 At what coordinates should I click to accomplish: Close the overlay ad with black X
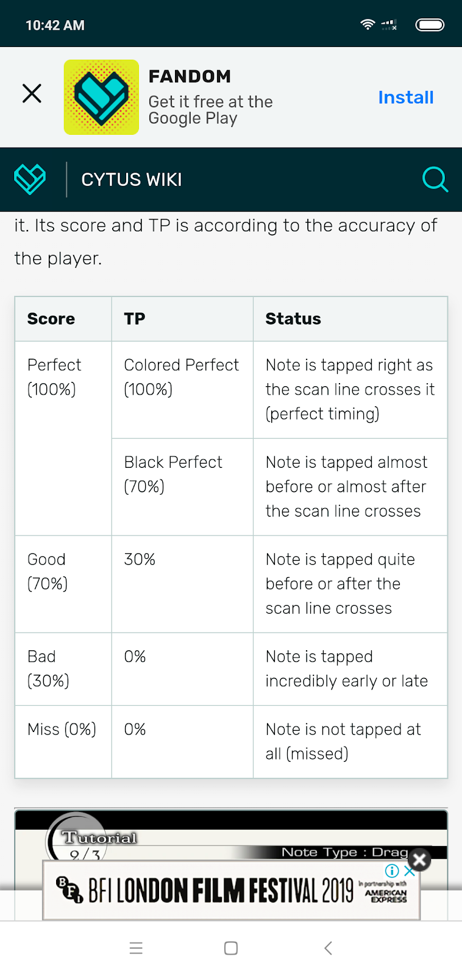point(419,860)
